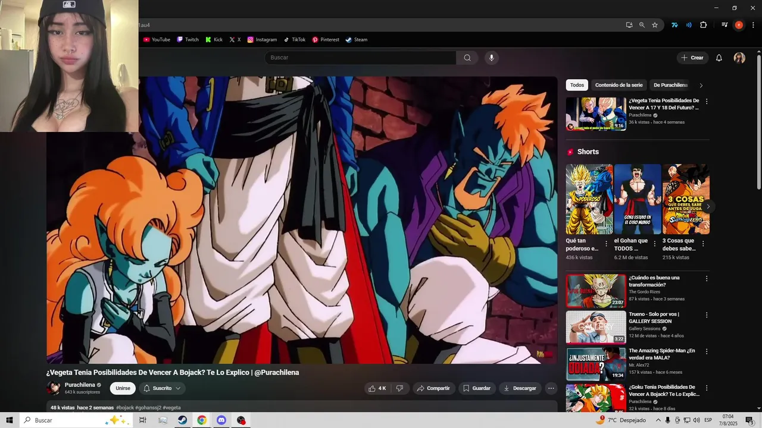Open options for 'el Gohan que TODOS' Short
762x428 pixels.
tap(654, 244)
